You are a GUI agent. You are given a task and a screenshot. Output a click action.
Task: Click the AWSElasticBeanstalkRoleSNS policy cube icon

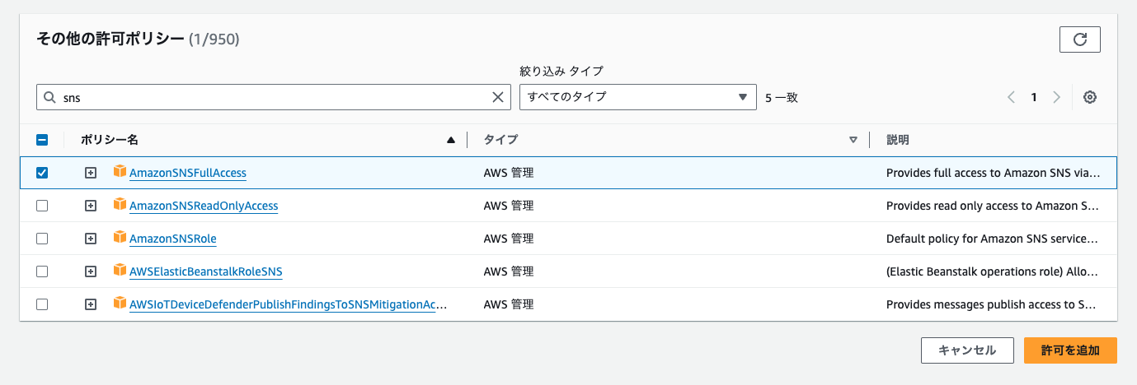tap(120, 271)
